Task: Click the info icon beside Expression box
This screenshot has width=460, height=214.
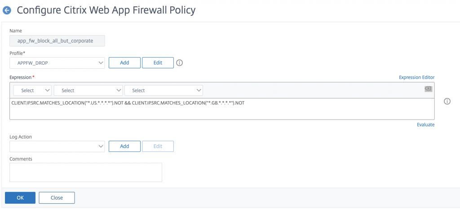Action: (447, 102)
